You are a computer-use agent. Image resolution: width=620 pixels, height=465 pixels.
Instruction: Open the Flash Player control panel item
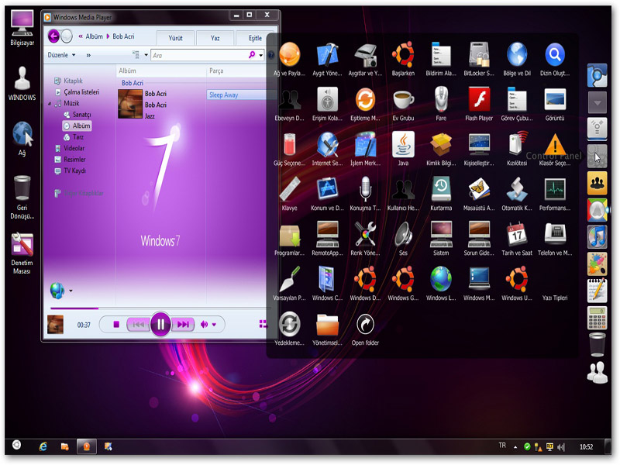click(479, 100)
